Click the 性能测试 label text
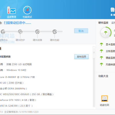This screenshot has height=115, width=115. click(27, 17)
